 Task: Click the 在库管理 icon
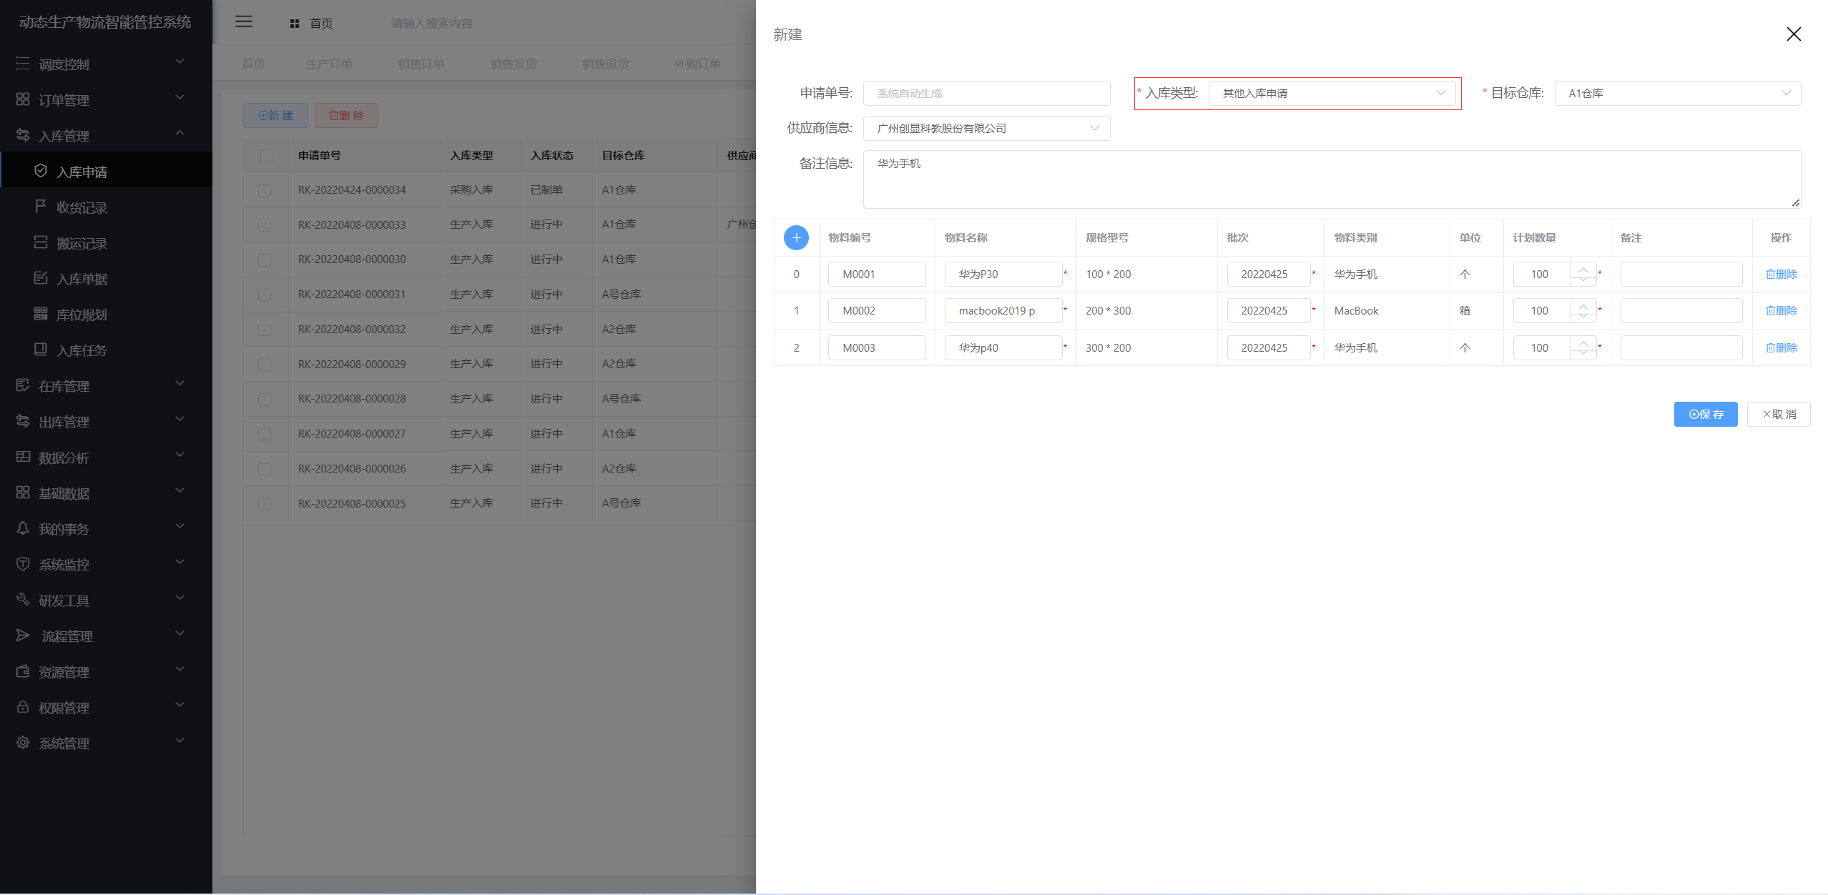click(x=23, y=385)
